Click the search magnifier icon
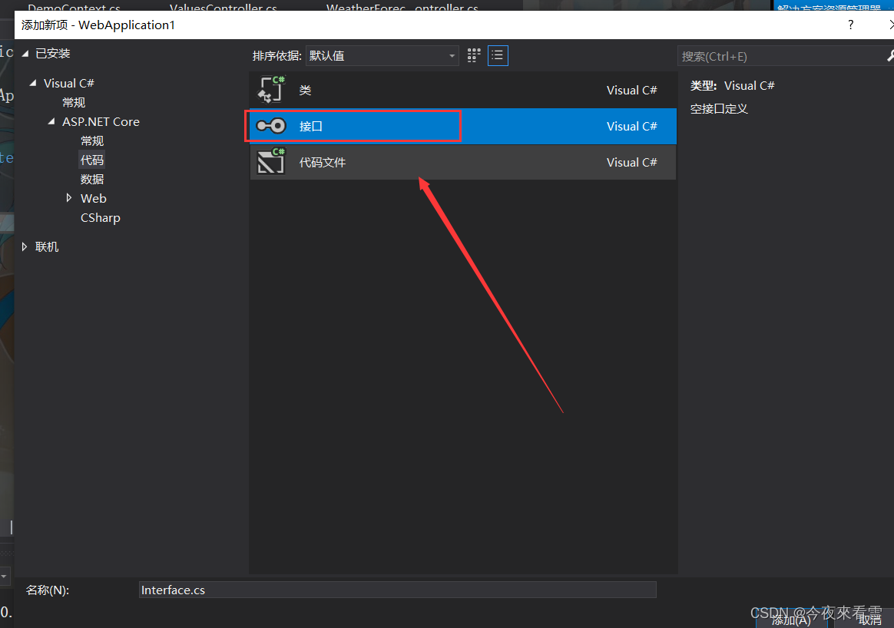The height and width of the screenshot is (628, 894). pyautogui.click(x=889, y=56)
